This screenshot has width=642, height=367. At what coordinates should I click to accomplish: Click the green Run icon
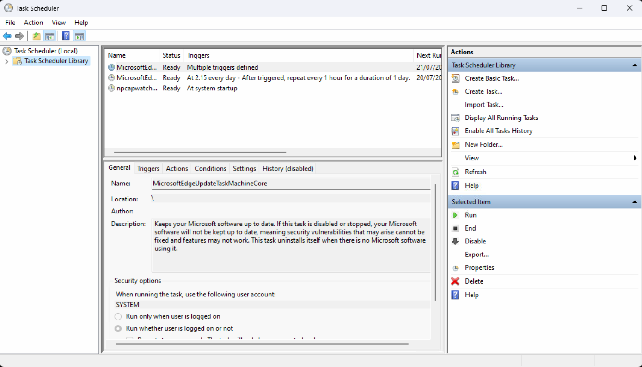pos(455,215)
